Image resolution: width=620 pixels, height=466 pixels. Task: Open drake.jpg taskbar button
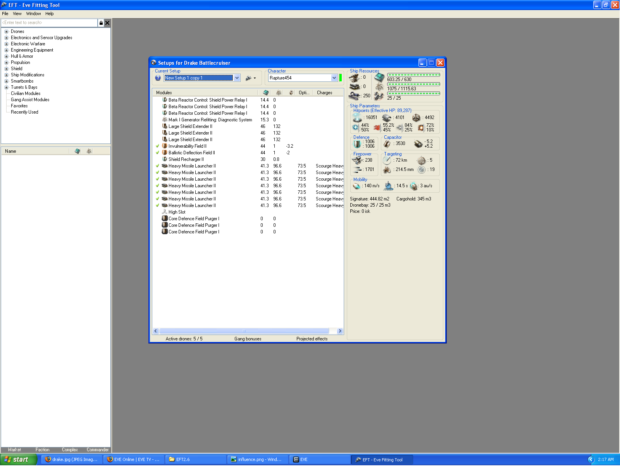72,459
